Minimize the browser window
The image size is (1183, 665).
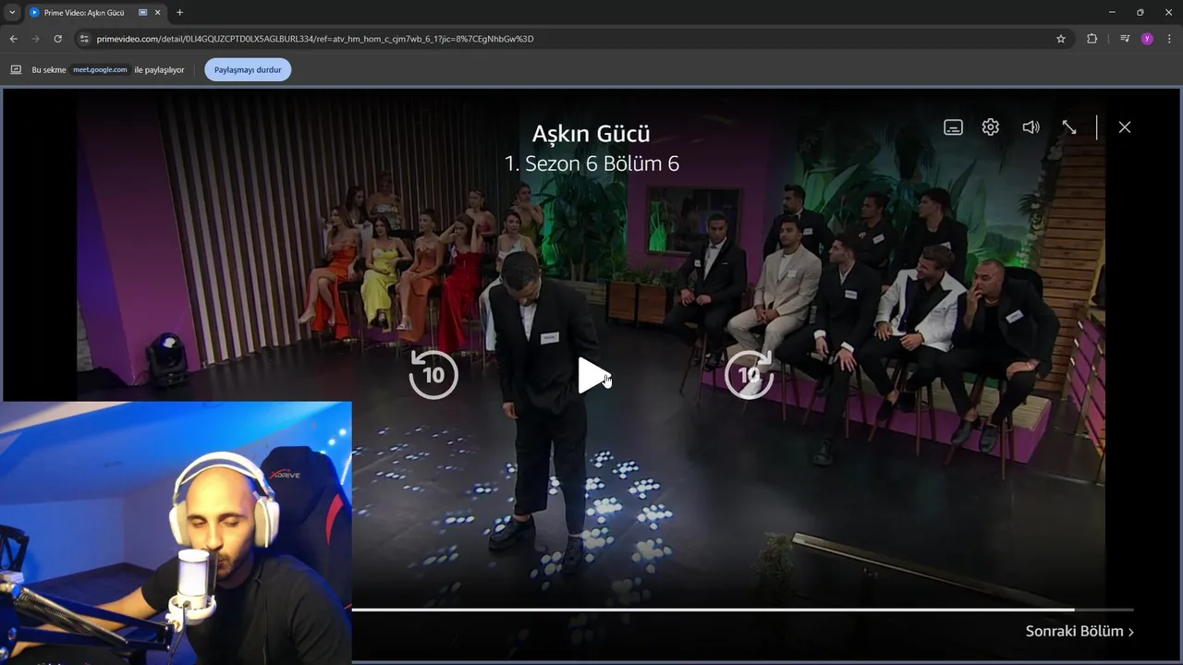click(x=1111, y=12)
